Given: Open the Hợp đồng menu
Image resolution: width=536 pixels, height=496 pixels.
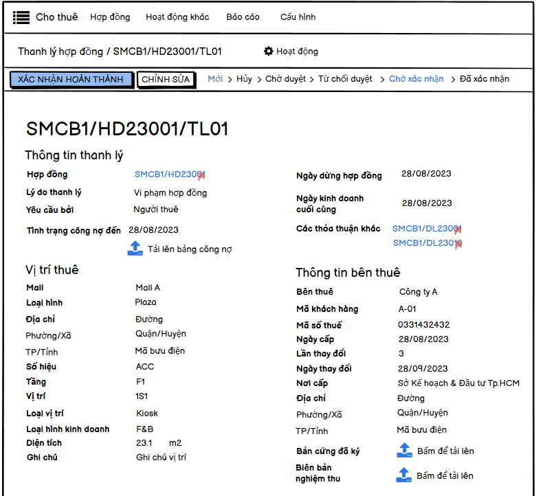Looking at the screenshot, I should click(x=110, y=17).
